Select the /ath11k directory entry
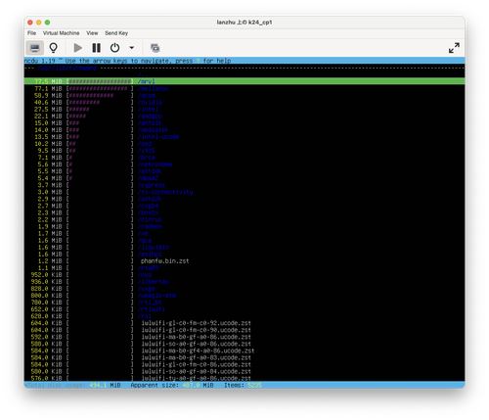 [150, 122]
